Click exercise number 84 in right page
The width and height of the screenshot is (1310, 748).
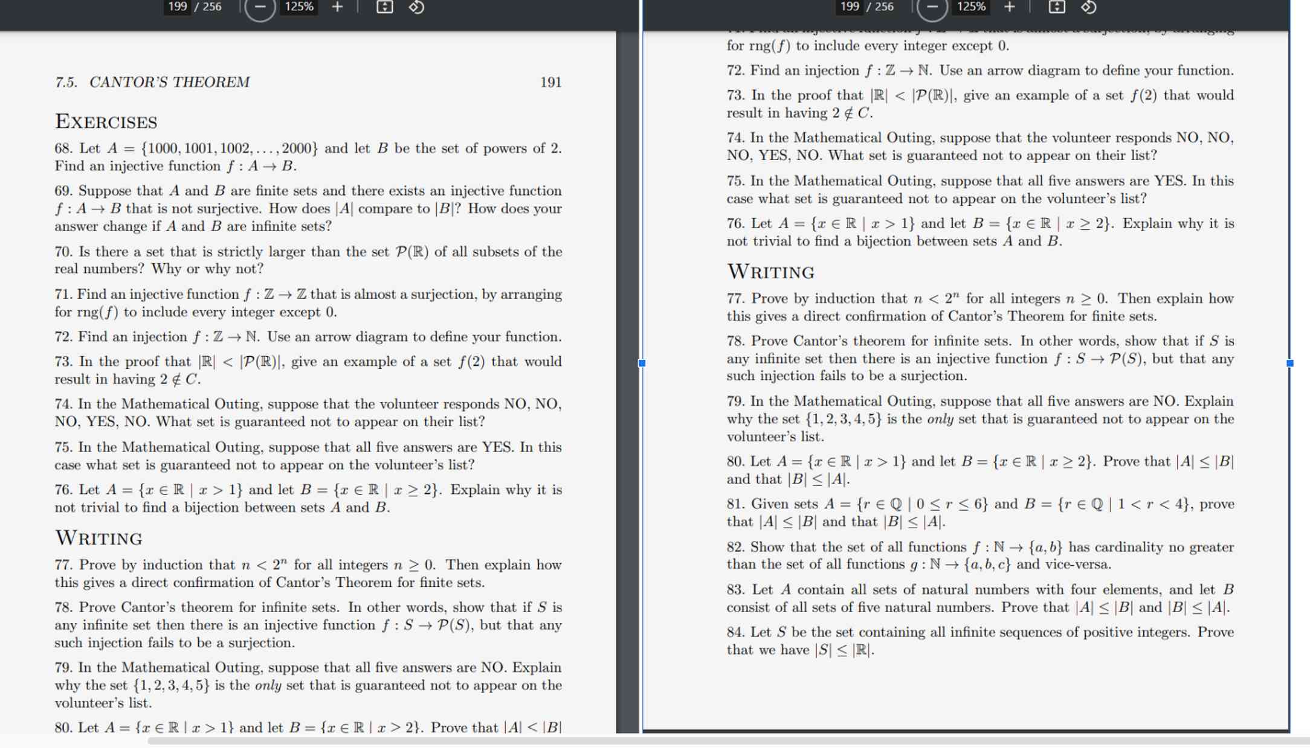735,632
